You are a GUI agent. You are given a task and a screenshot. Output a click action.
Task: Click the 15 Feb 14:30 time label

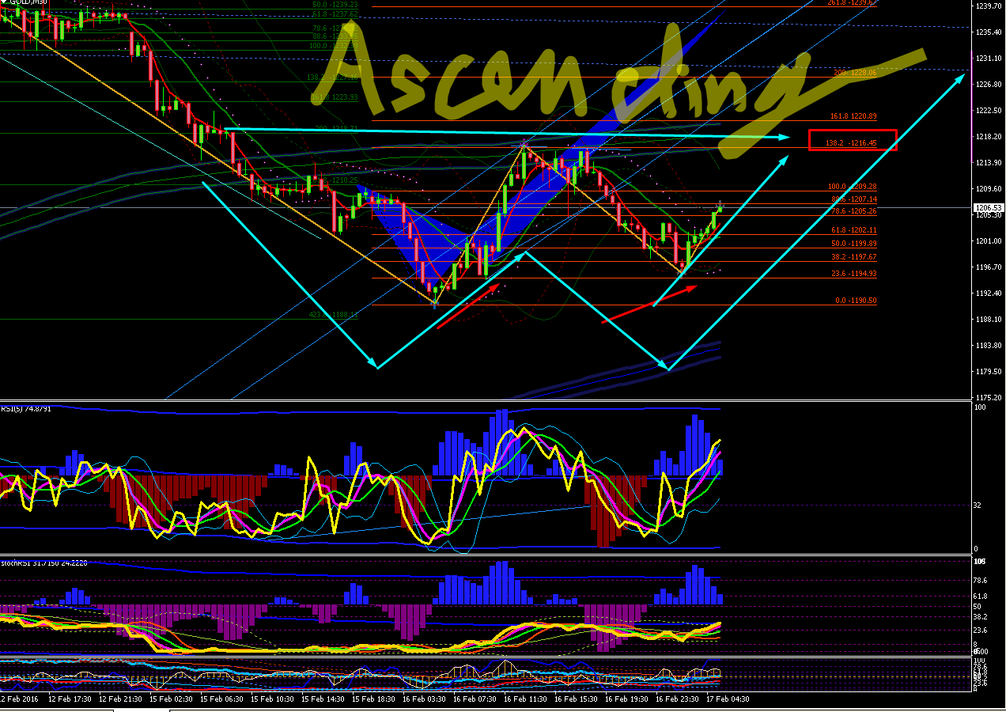pyautogui.click(x=323, y=699)
